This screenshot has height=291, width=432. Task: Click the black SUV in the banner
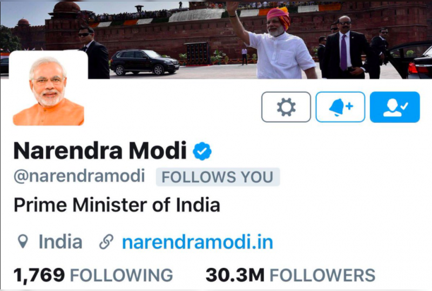click(145, 62)
